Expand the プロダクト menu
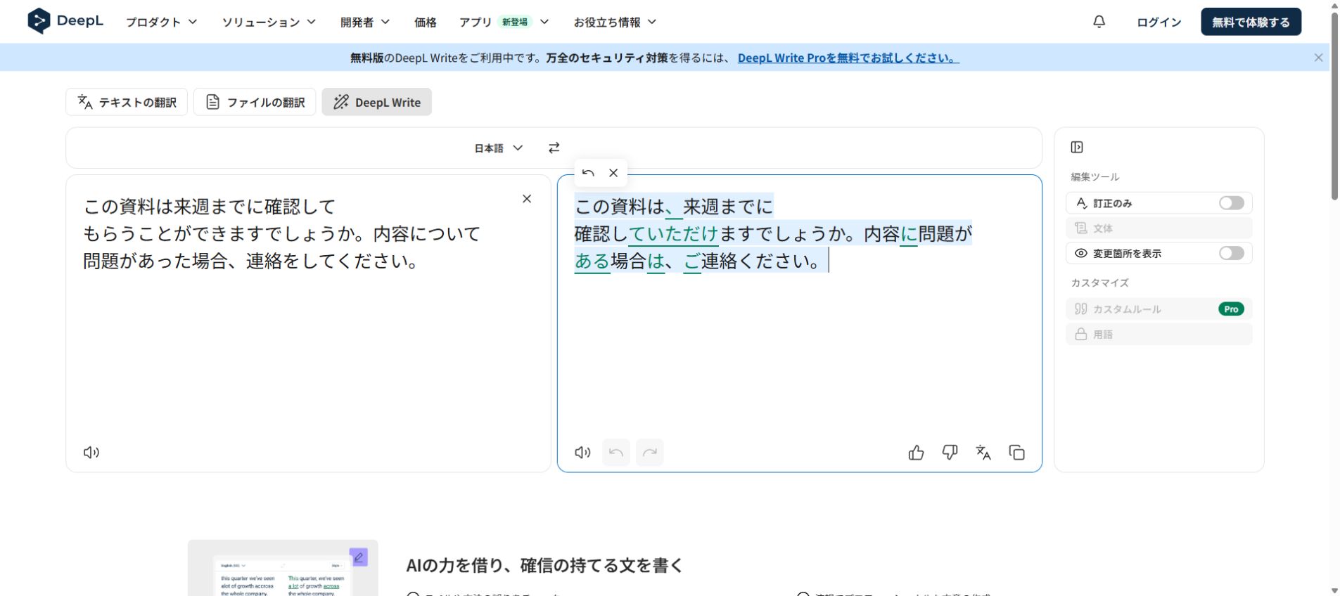The width and height of the screenshot is (1340, 596). coord(162,22)
